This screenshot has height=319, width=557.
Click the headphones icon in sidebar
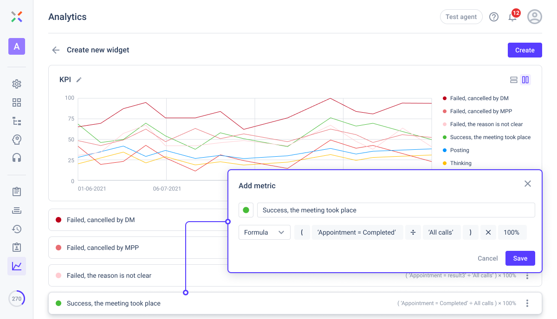[x=17, y=158]
